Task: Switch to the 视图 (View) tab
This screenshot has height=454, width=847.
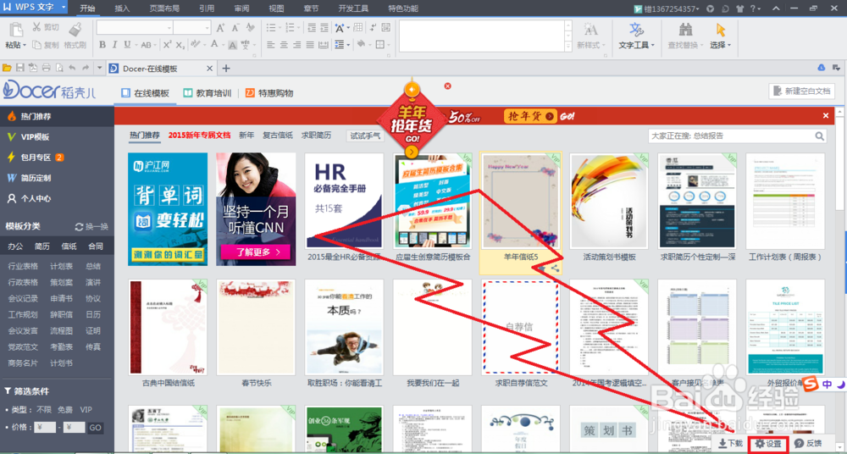Action: pyautogui.click(x=276, y=8)
